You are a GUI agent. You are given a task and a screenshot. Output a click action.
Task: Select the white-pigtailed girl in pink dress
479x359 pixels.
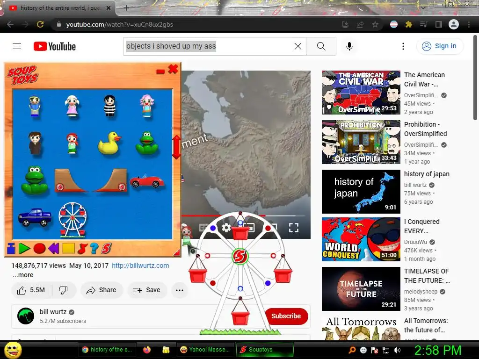[x=72, y=106]
